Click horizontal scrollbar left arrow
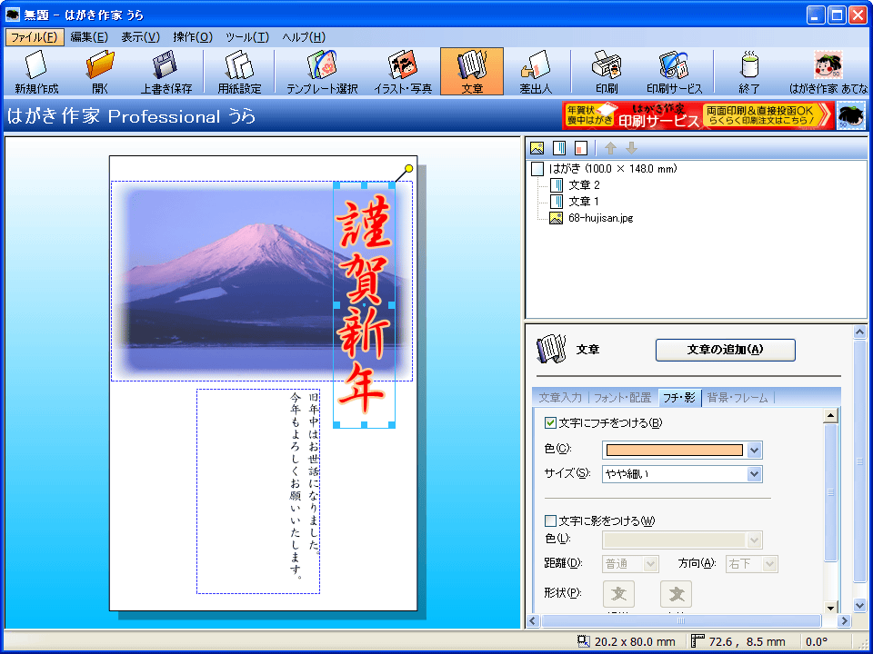This screenshot has height=654, width=873. coord(533,620)
